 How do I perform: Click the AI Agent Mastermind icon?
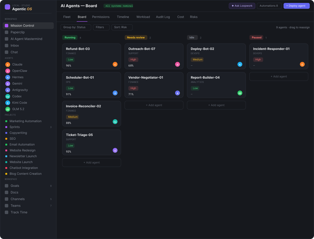pos(6,39)
